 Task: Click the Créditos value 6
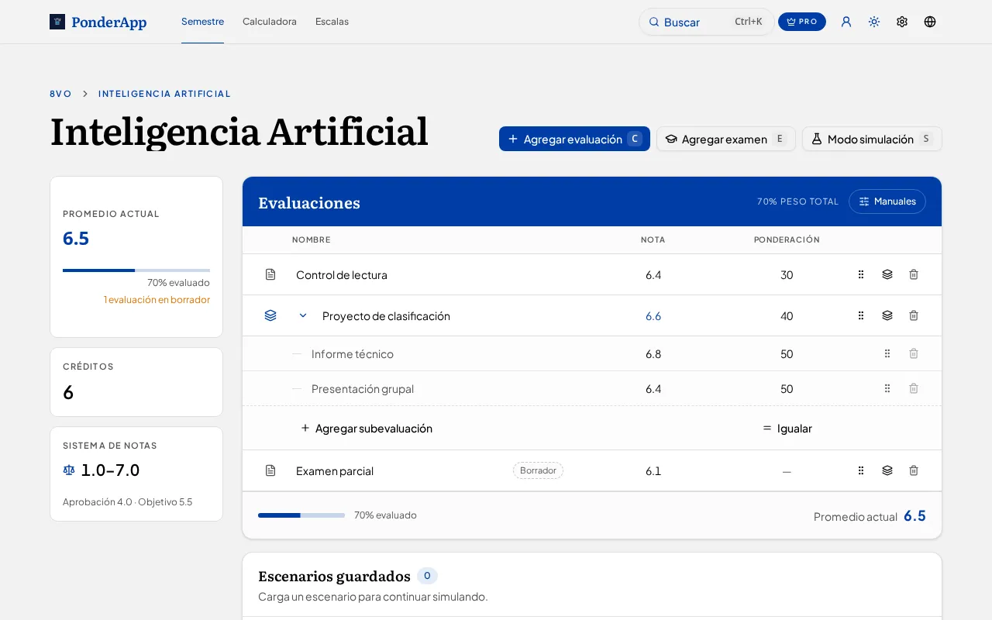[68, 392]
